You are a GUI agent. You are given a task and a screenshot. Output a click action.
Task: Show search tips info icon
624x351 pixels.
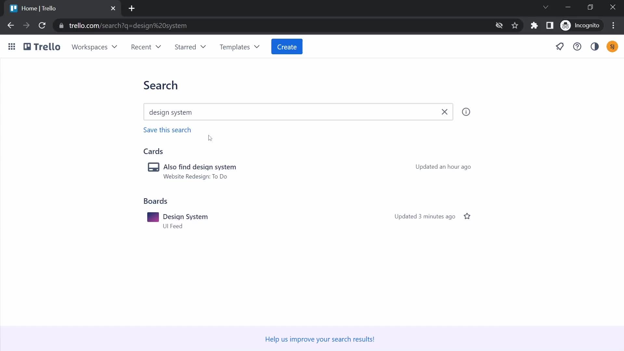[466, 112]
